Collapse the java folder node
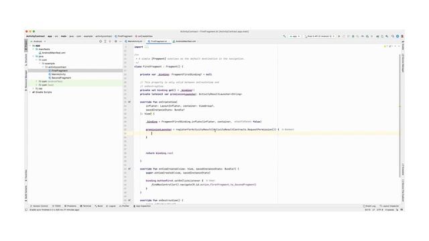This screenshot has width=429, height=241. (34, 56)
